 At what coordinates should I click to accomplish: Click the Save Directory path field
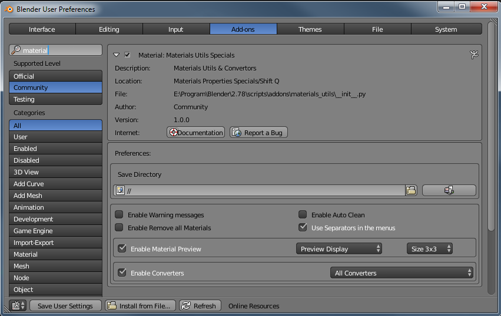coord(260,190)
